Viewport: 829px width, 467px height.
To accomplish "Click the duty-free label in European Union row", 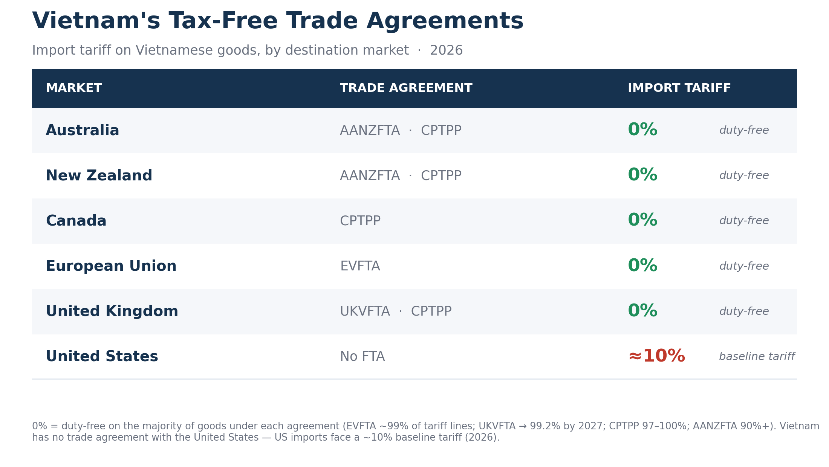I will pyautogui.click(x=744, y=266).
